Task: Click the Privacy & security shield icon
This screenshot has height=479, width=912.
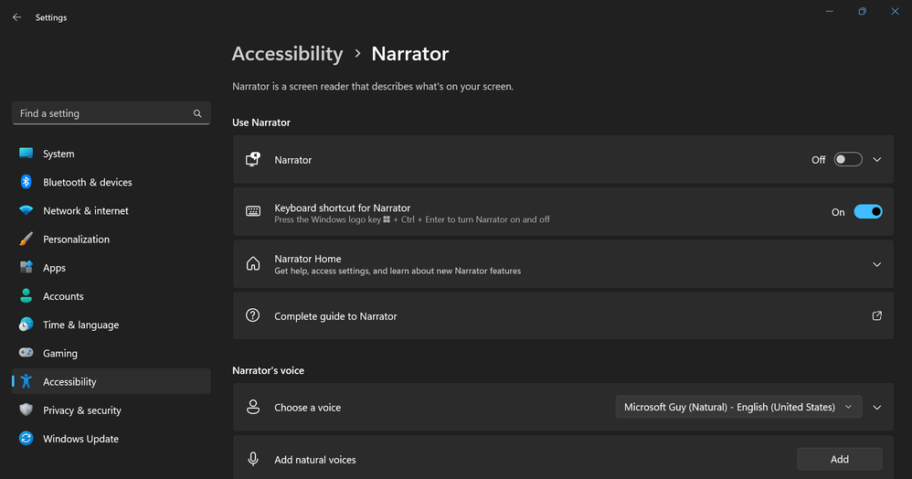Action: click(x=26, y=410)
